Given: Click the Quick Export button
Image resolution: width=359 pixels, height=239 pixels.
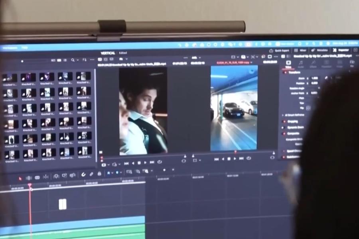Looking at the screenshot, I should (279, 51).
